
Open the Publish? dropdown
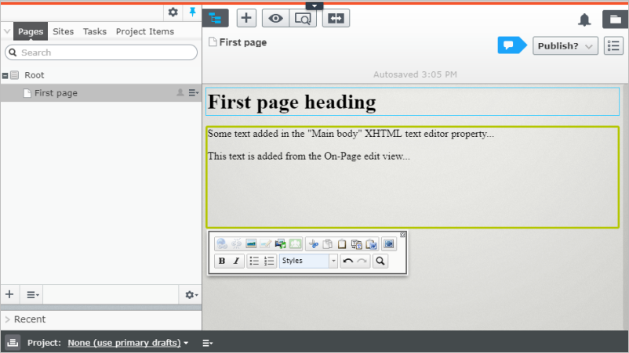pyautogui.click(x=565, y=46)
